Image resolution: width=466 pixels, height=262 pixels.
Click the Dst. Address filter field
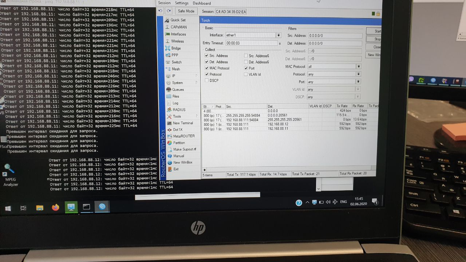[x=335, y=43]
